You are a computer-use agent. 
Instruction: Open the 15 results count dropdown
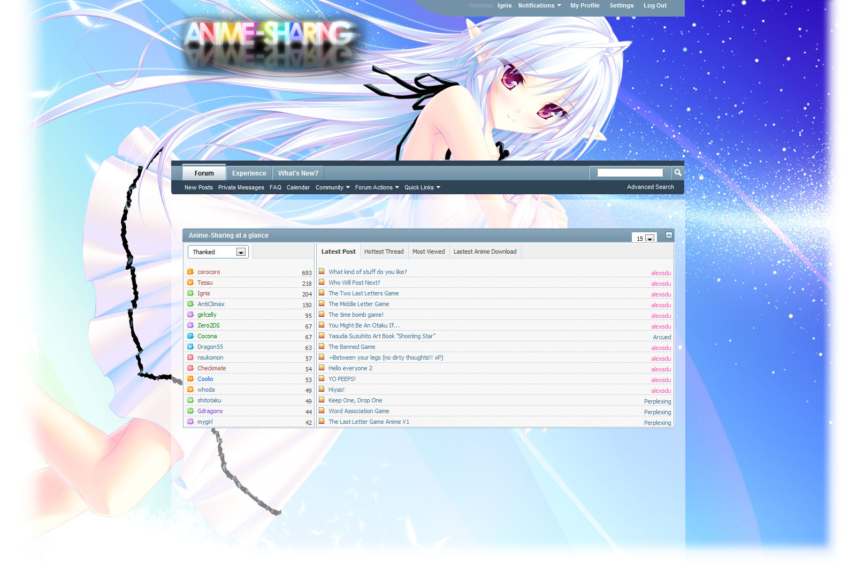tap(644, 238)
